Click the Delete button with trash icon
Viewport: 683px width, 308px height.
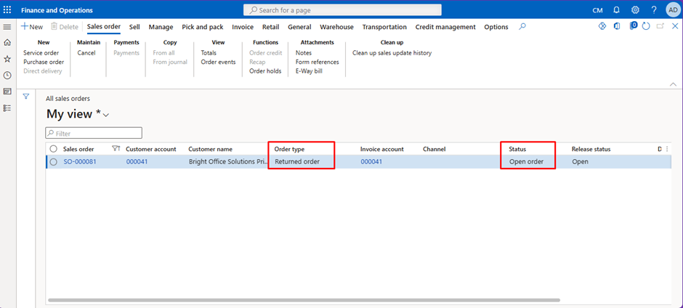click(65, 27)
